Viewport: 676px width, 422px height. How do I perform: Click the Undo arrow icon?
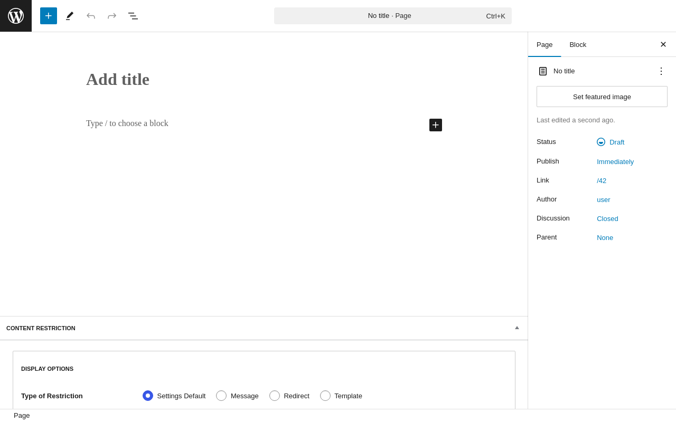[x=91, y=16]
